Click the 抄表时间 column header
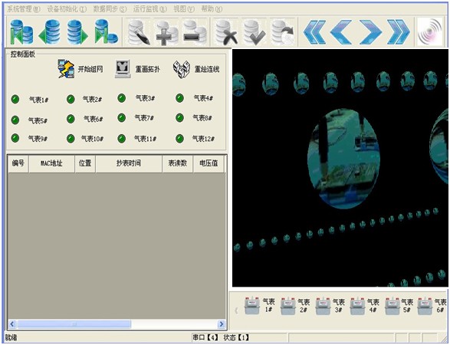450x345 pixels. coord(129,163)
